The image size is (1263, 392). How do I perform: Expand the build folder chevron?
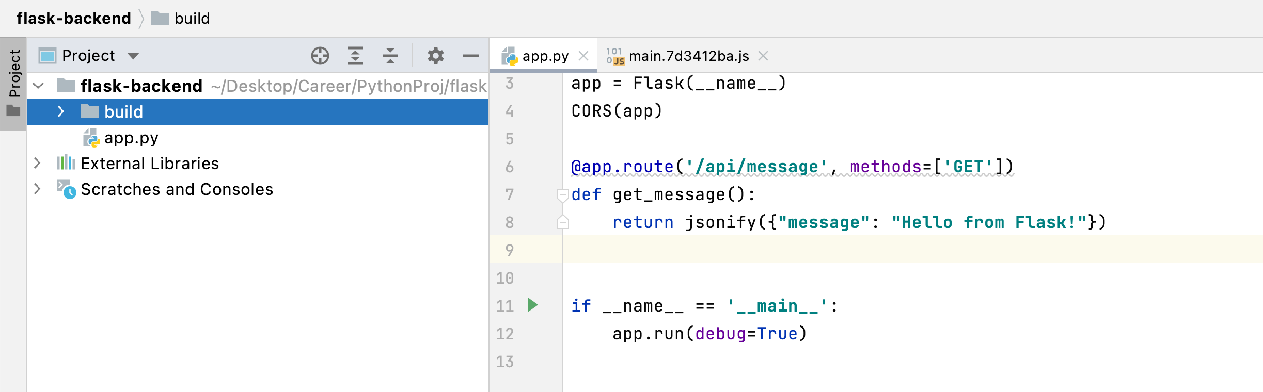[61, 111]
